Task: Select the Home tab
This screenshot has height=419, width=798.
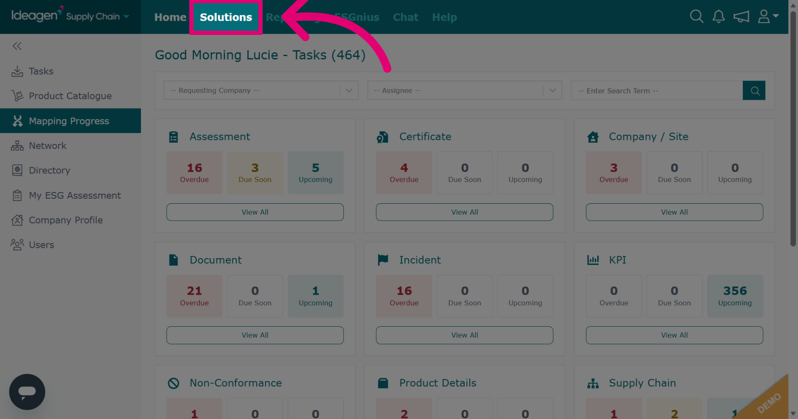Action: click(170, 17)
